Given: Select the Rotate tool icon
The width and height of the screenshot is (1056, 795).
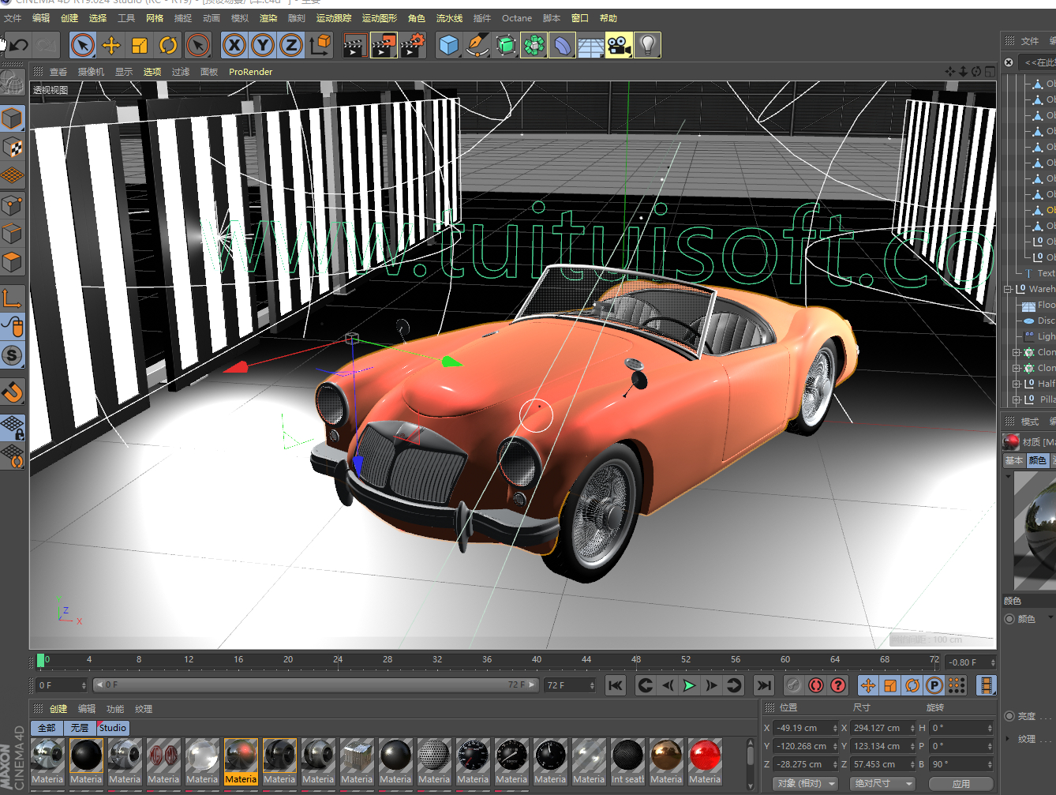Looking at the screenshot, I should pos(168,46).
